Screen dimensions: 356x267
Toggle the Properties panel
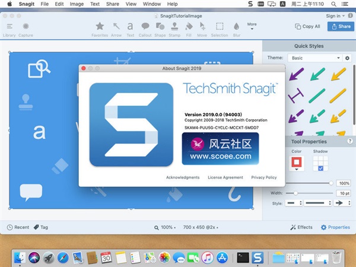[x=335, y=227]
